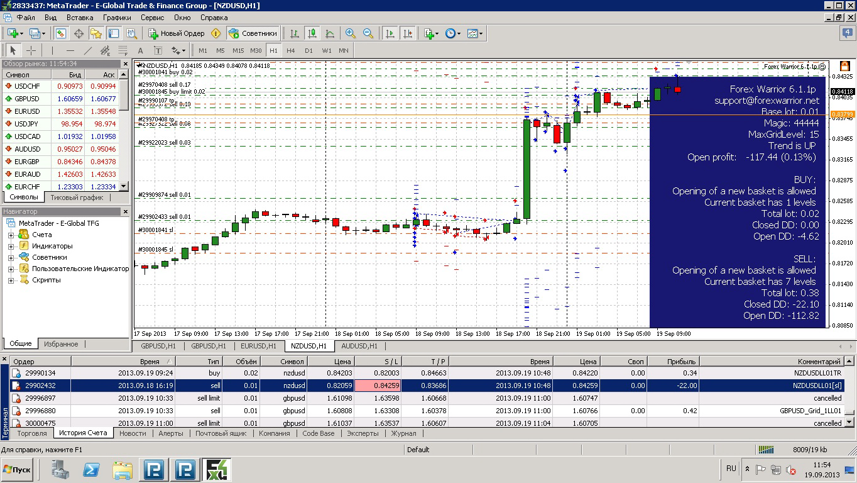Click the RU language indicator in tray
857x483 pixels.
(x=731, y=469)
